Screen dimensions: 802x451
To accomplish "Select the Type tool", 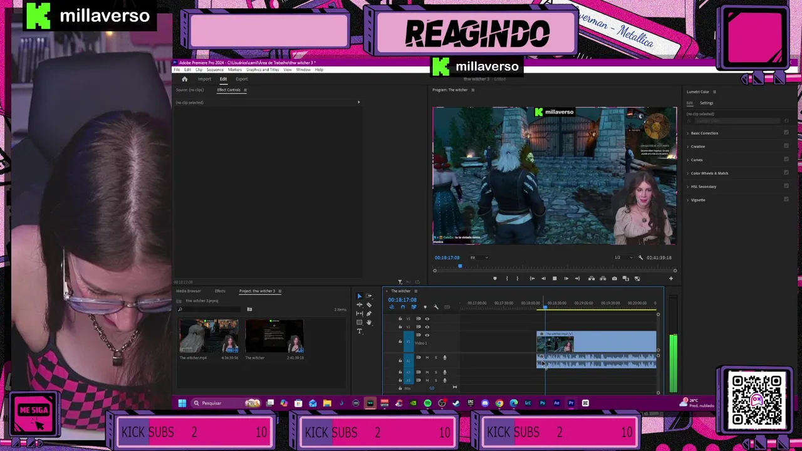I will click(360, 331).
